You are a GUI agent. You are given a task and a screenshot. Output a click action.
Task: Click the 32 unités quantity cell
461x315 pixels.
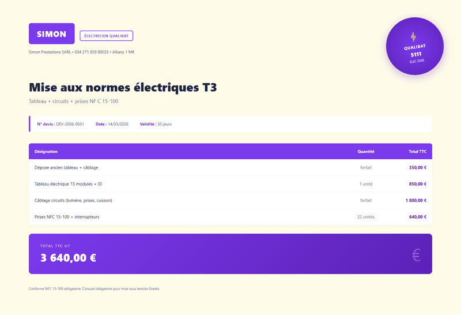pos(366,217)
